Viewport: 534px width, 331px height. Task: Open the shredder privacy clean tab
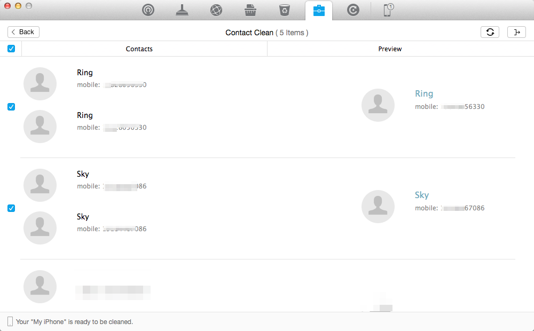tap(250, 10)
